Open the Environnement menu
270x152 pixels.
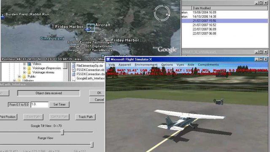(x=146, y=65)
